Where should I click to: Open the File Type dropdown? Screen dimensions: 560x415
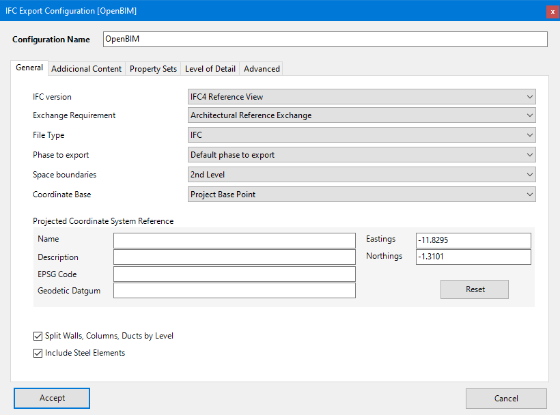[361, 135]
